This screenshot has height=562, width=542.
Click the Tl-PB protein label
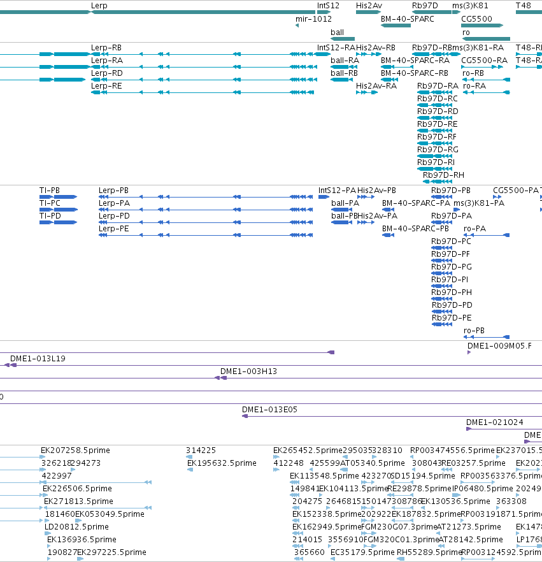pyautogui.click(x=50, y=191)
